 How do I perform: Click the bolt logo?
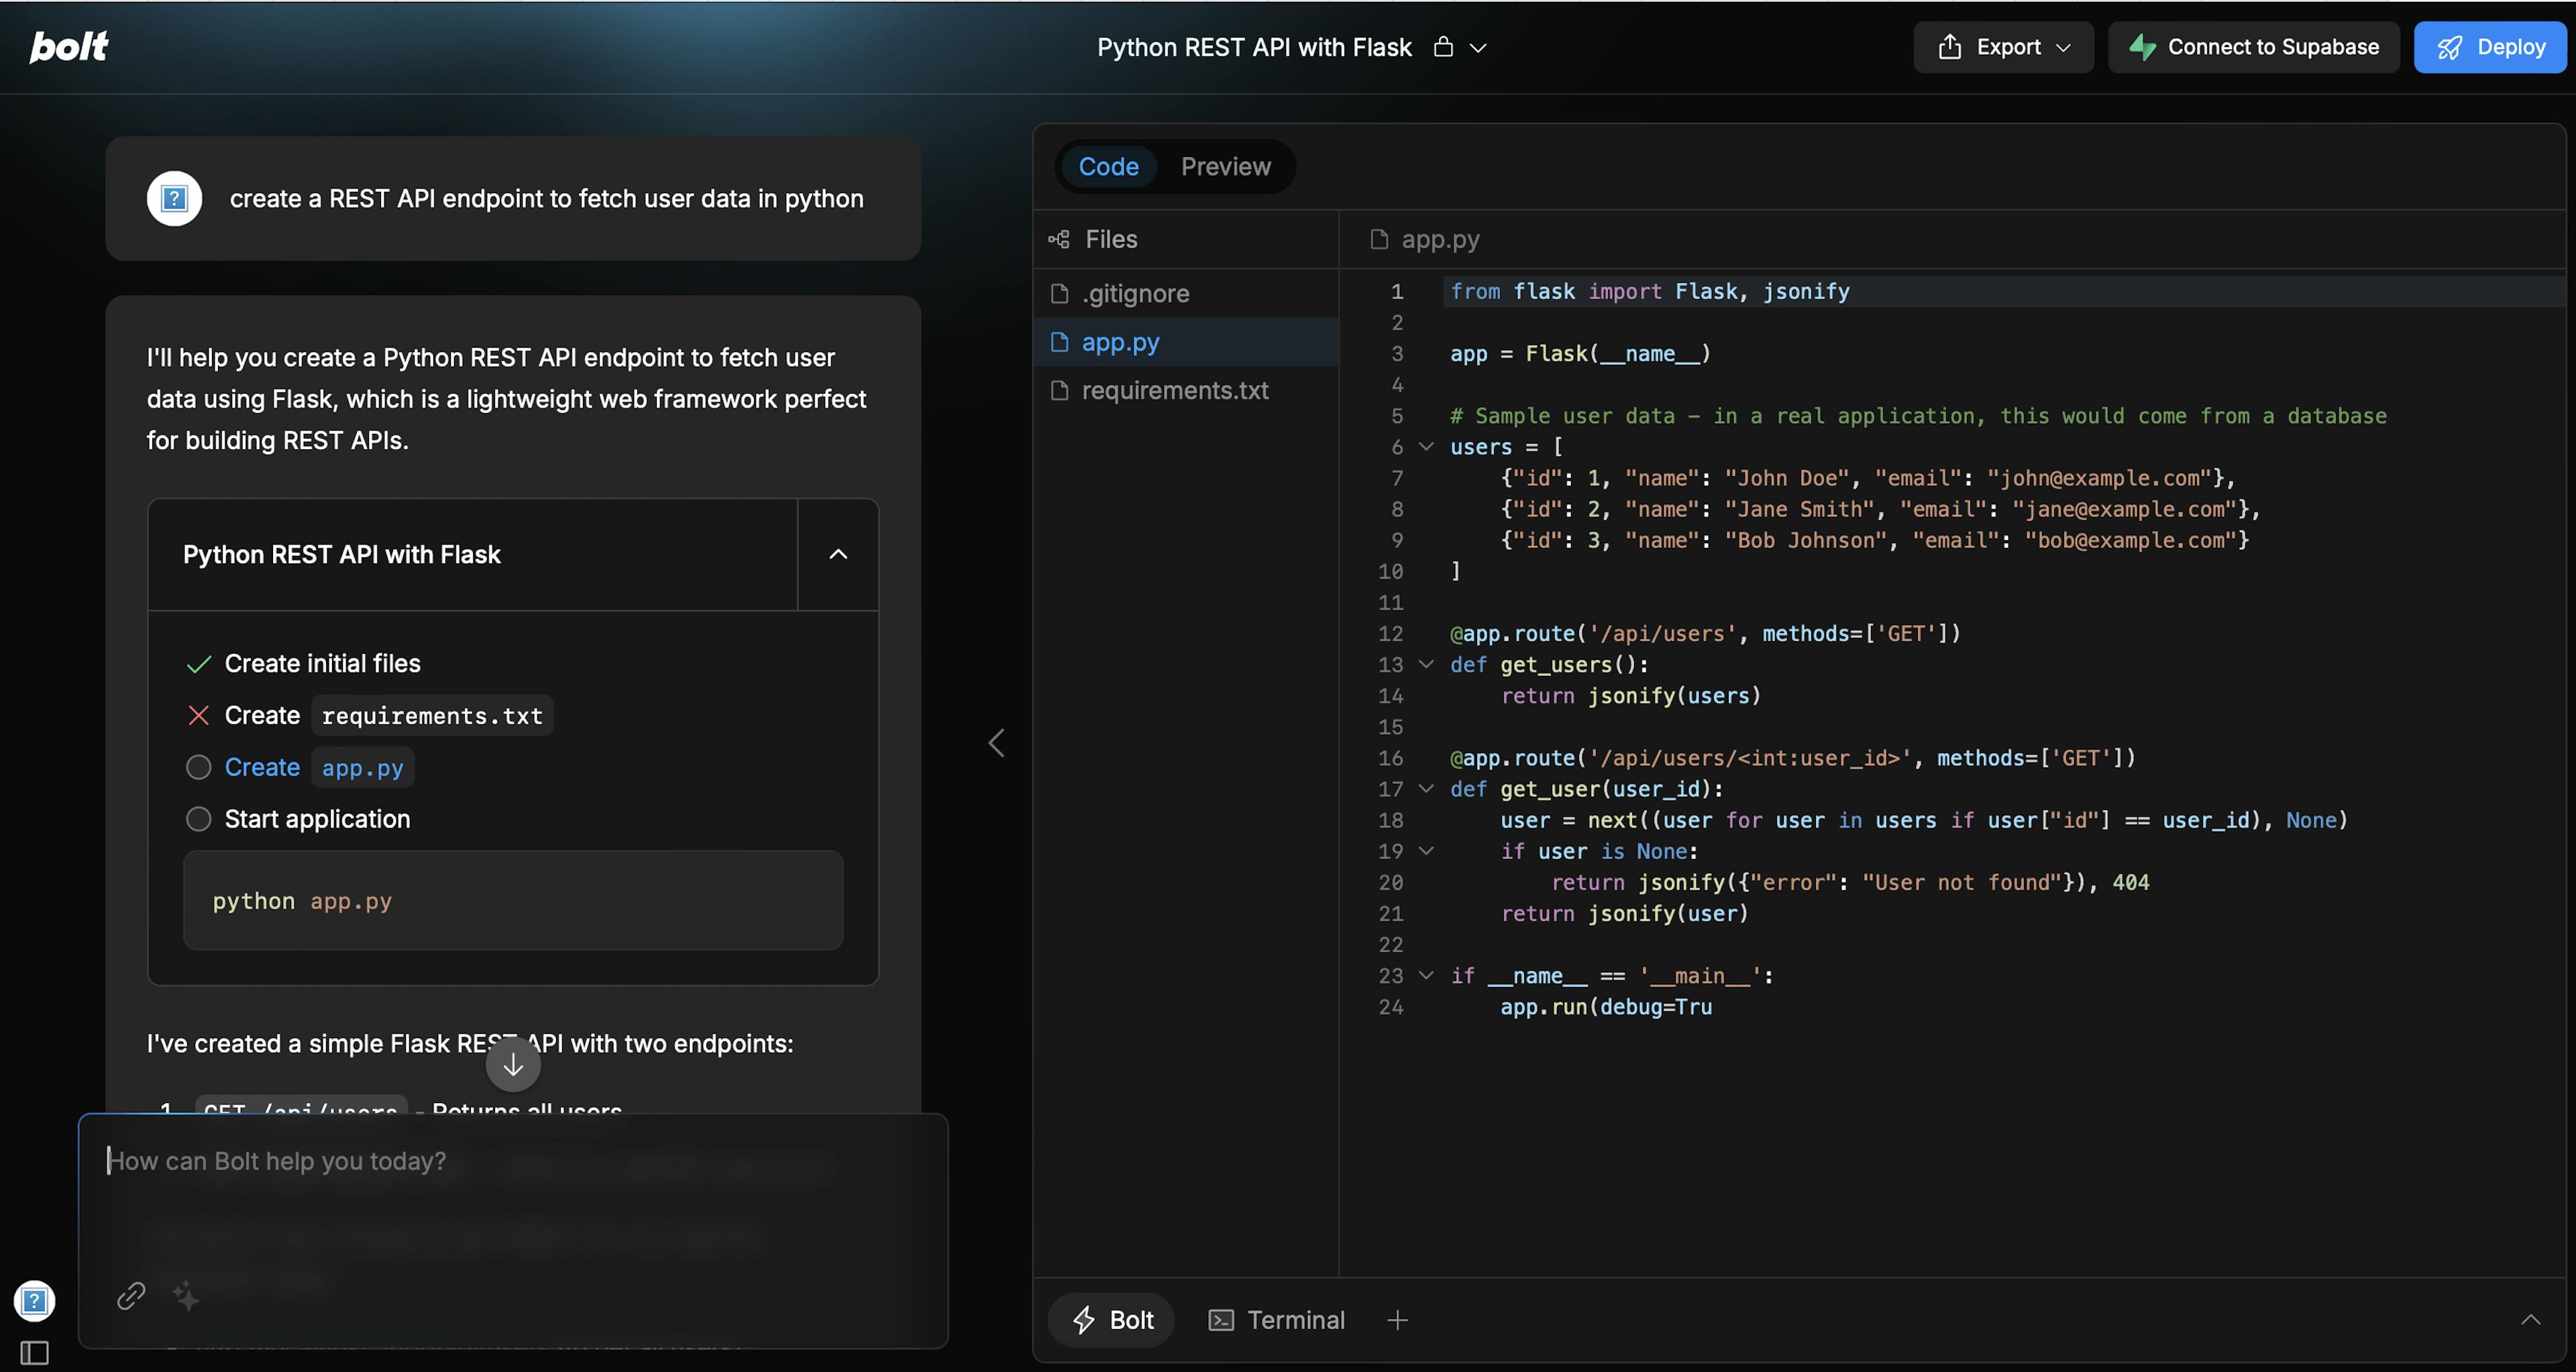68,46
